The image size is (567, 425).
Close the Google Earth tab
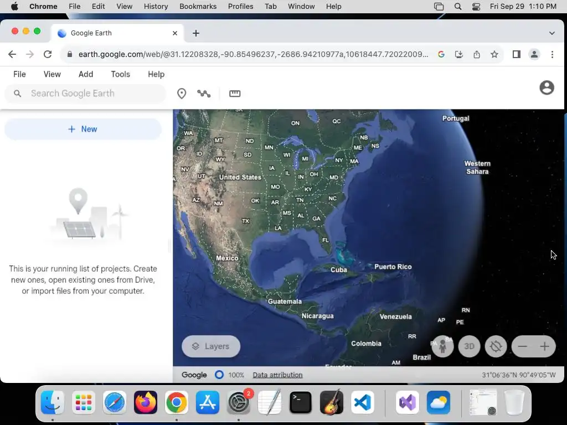click(175, 33)
